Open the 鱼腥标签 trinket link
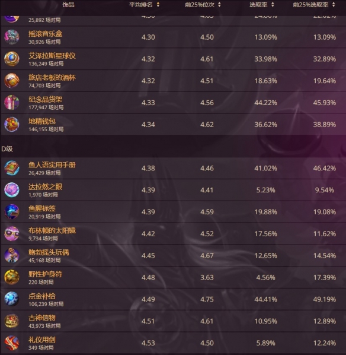346x355 pixels. point(42,209)
